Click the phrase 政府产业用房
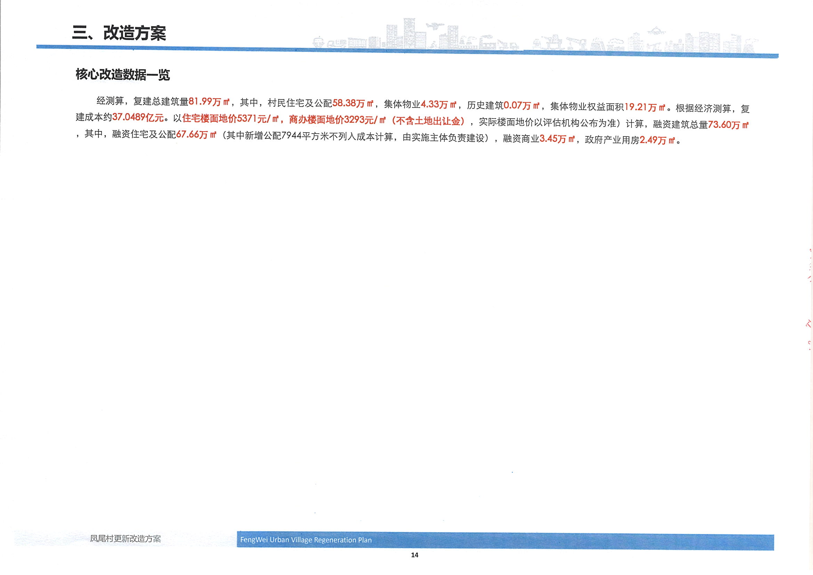 pos(612,139)
